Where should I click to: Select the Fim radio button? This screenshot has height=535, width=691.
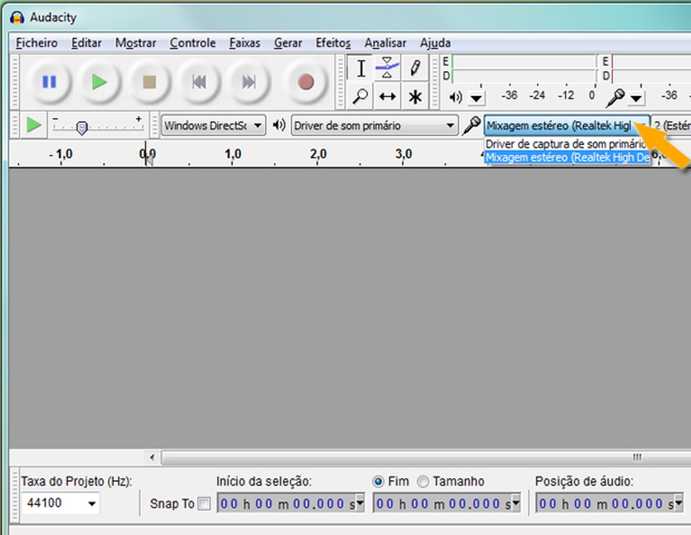(379, 482)
